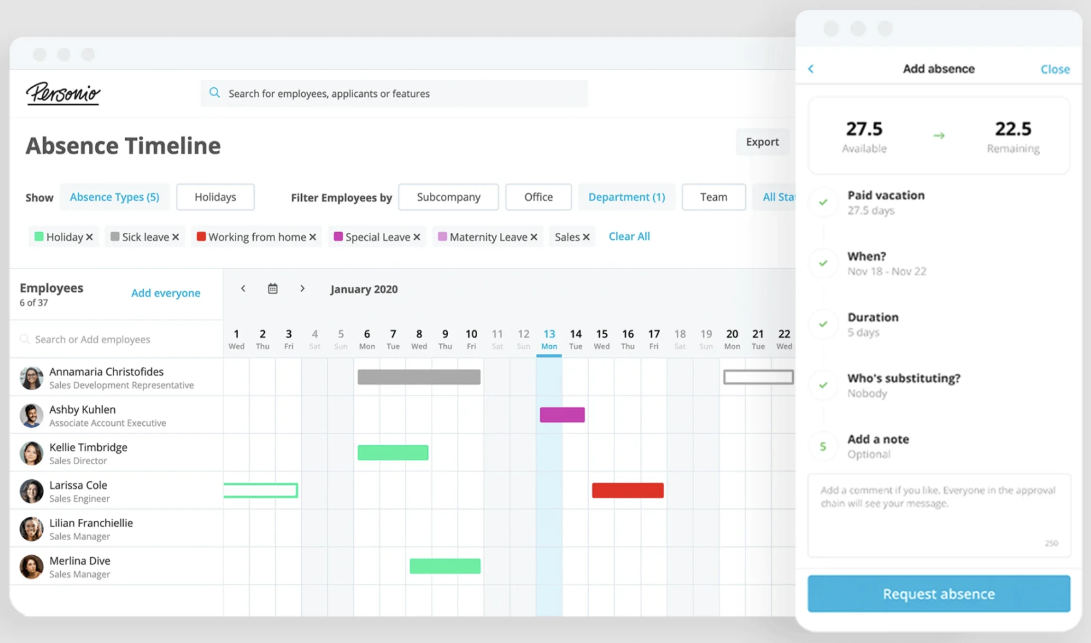Click the Request absence button
1091x643 pixels.
(939, 594)
